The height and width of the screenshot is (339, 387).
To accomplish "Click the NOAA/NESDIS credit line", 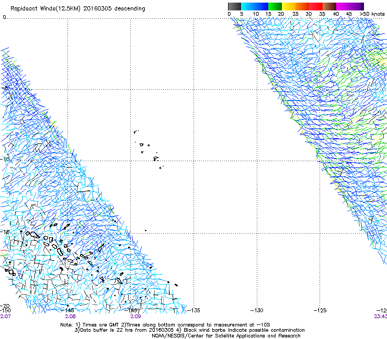I will pyautogui.click(x=226, y=336).
